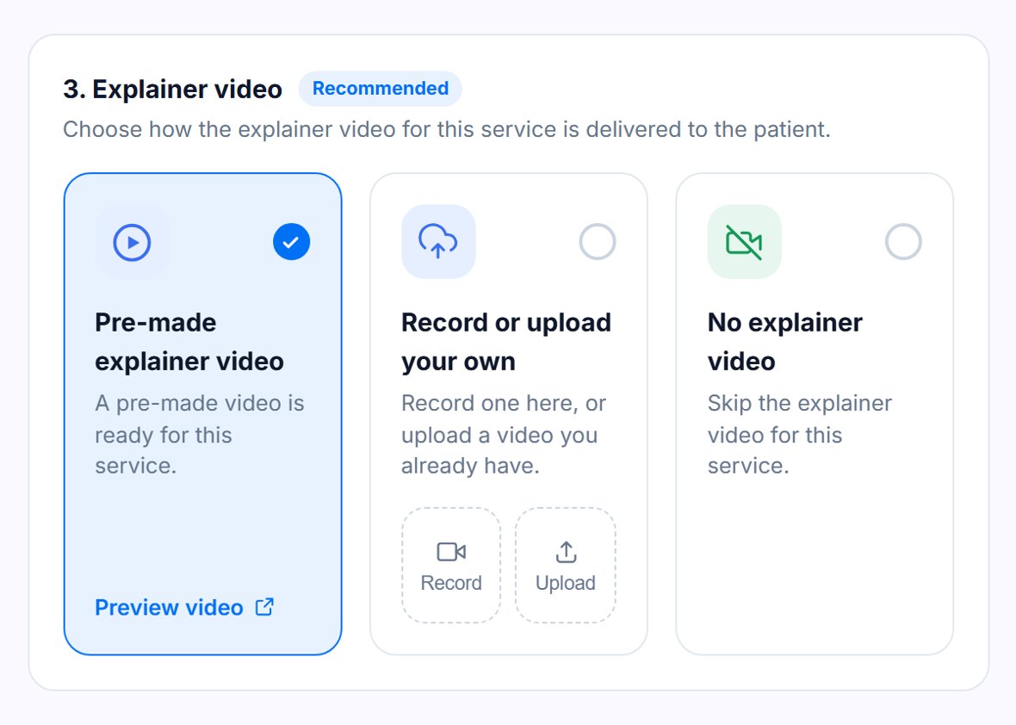Click the Record button
The height and width of the screenshot is (725, 1016).
pos(451,566)
